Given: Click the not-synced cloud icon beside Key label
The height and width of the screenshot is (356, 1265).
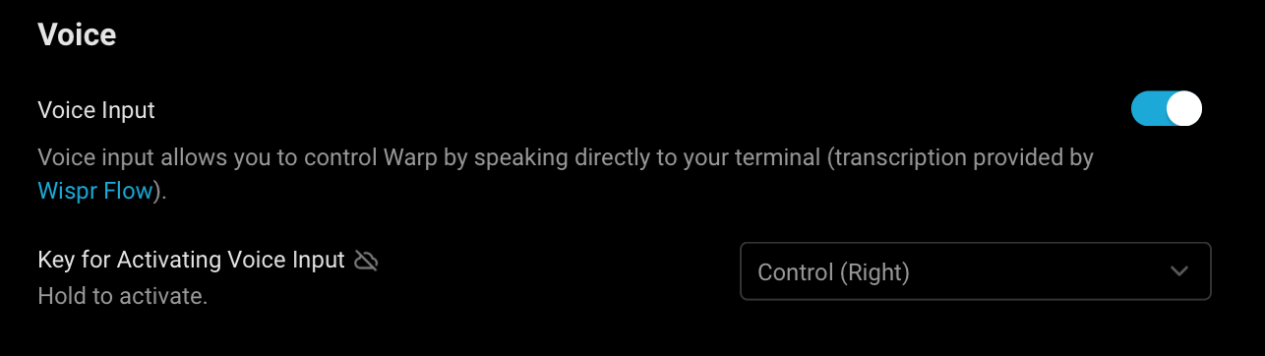Looking at the screenshot, I should pos(366,261).
